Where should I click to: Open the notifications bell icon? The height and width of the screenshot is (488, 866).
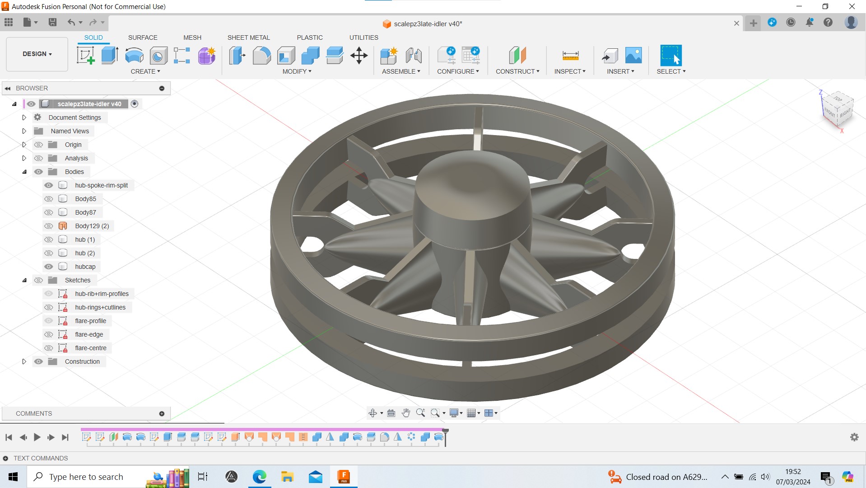click(x=810, y=22)
